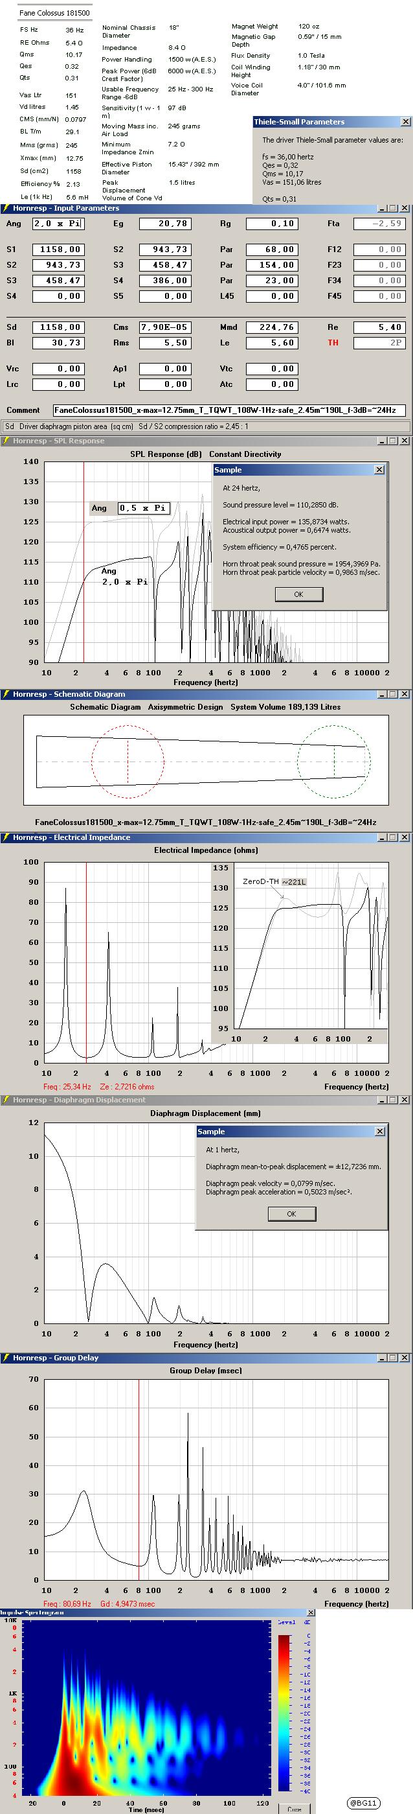Viewport: 413px width, 1814px height.
Task: Click the 'Freq : 80,69 Hz' readout
Action: click(x=67, y=1603)
